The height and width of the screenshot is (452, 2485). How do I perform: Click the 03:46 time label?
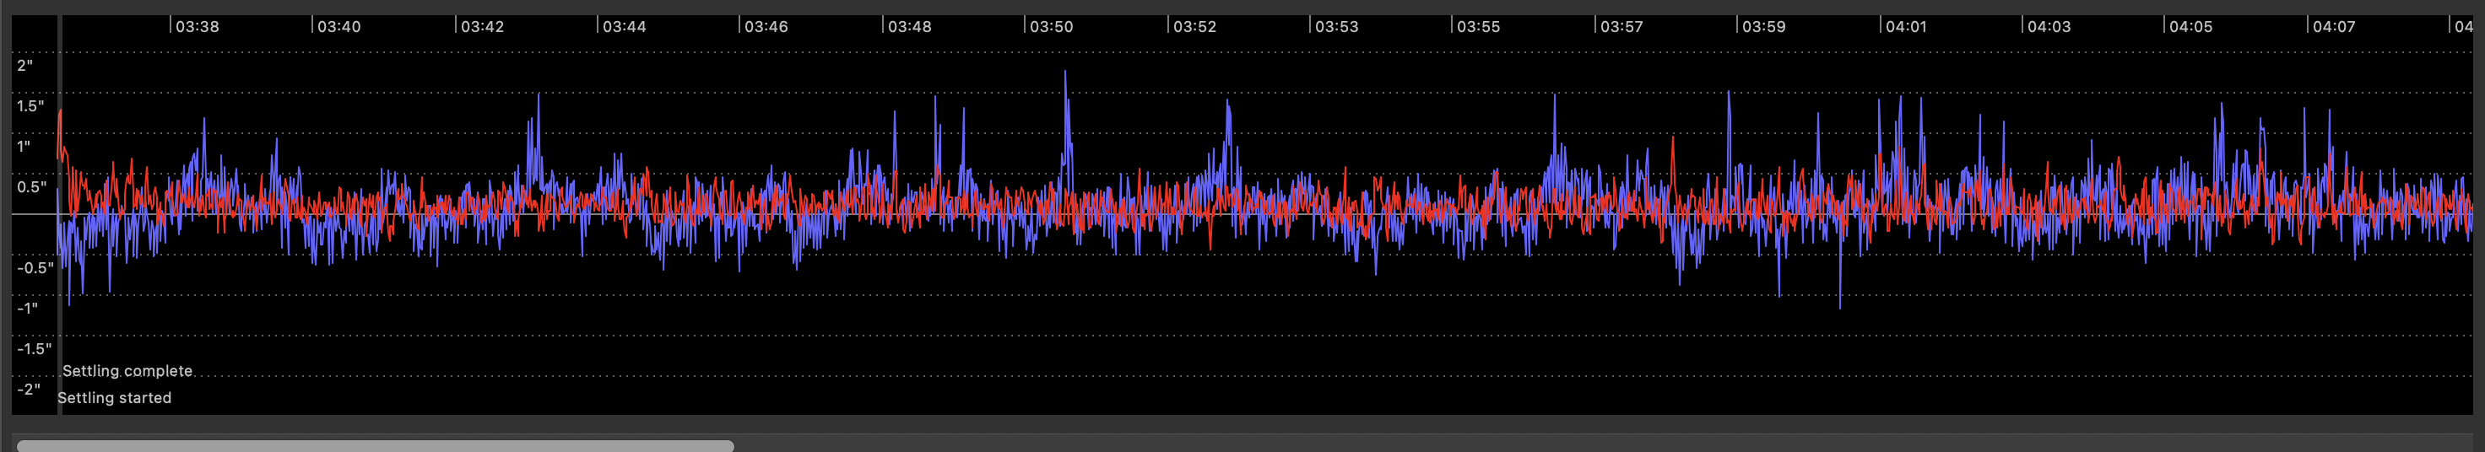point(766,27)
